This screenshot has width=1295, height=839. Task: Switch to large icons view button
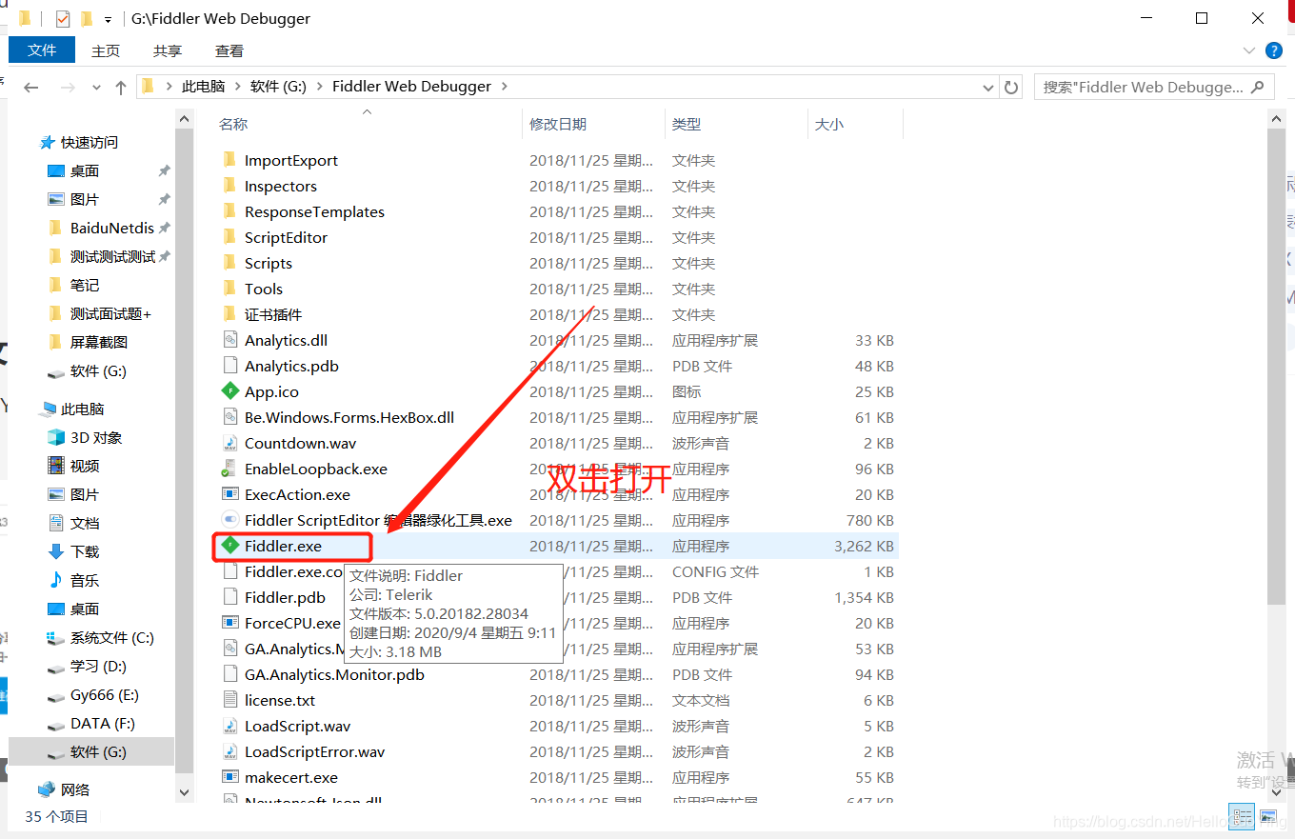pyautogui.click(x=1267, y=816)
